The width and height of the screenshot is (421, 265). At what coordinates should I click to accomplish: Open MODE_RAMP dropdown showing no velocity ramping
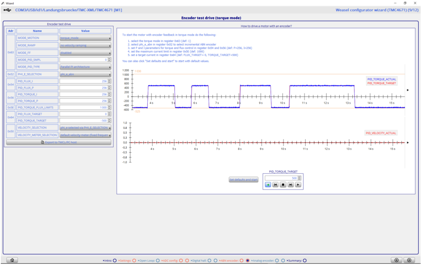pyautogui.click(x=85, y=46)
